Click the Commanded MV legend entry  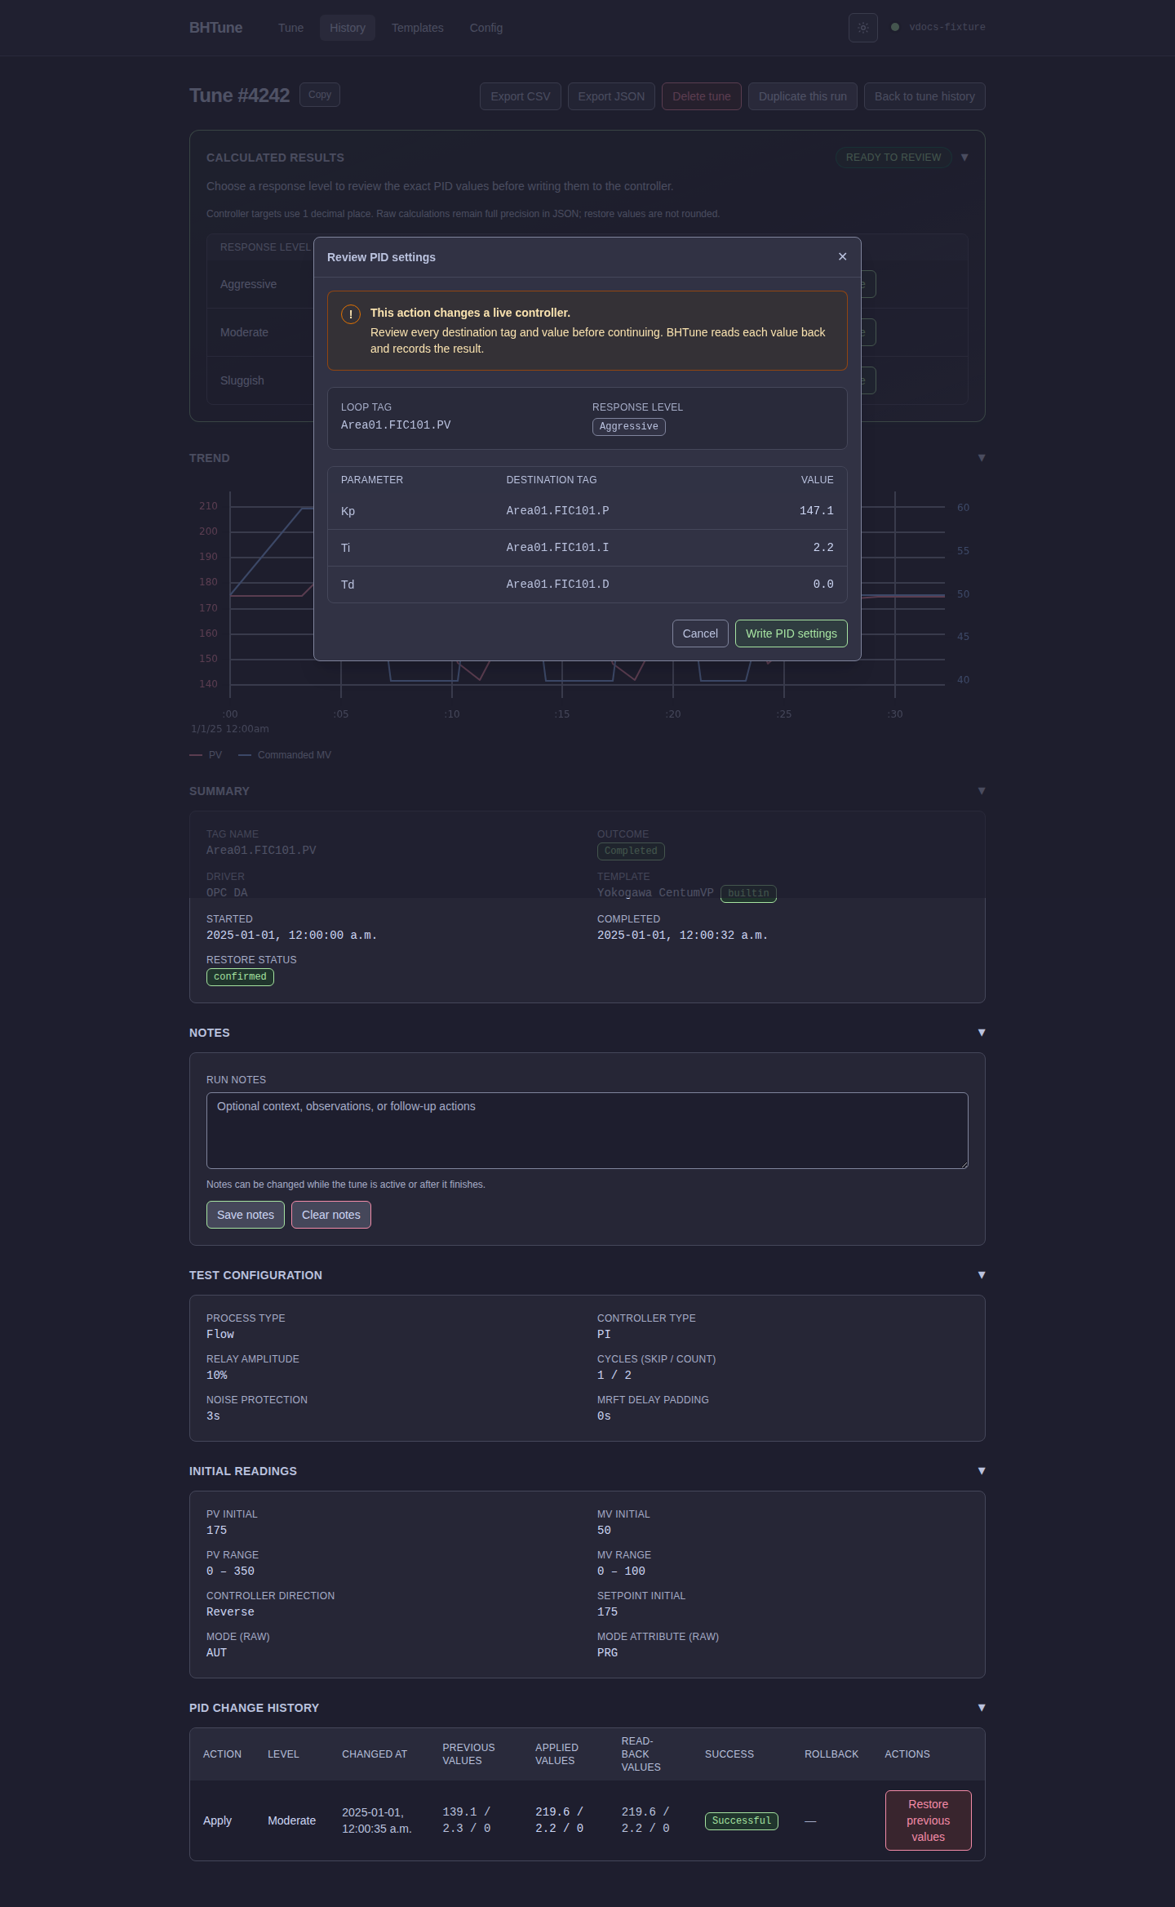(x=285, y=755)
